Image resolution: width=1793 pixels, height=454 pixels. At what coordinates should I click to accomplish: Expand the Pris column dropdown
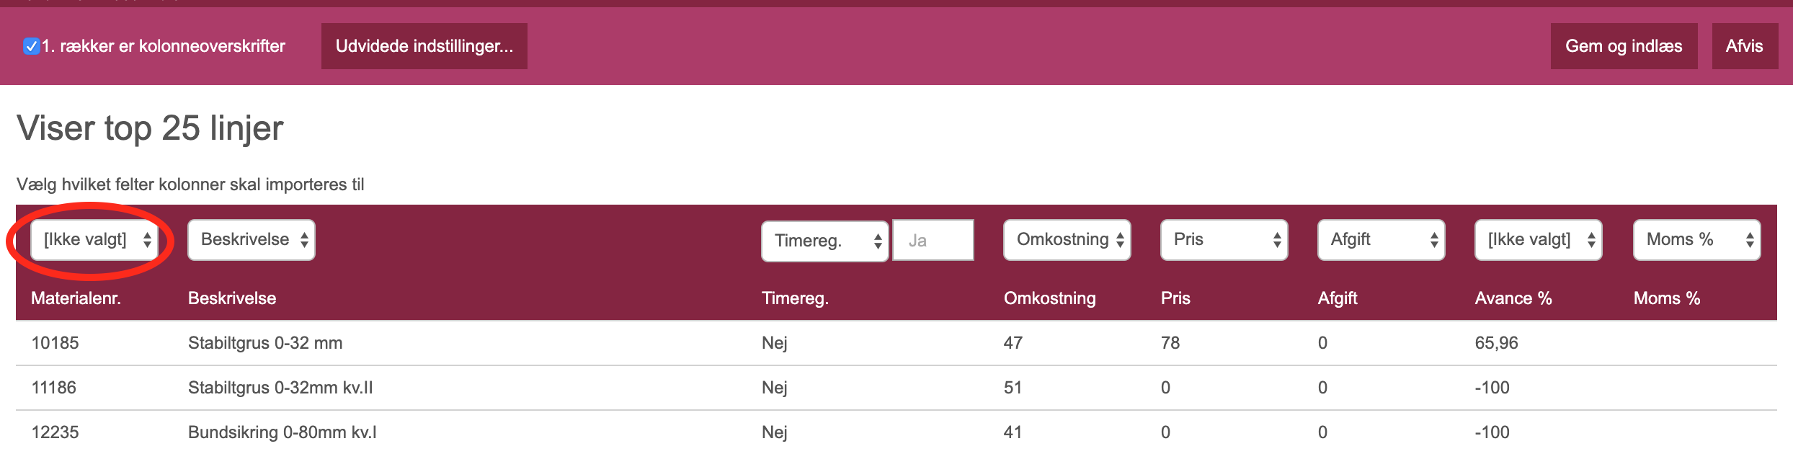click(1224, 240)
